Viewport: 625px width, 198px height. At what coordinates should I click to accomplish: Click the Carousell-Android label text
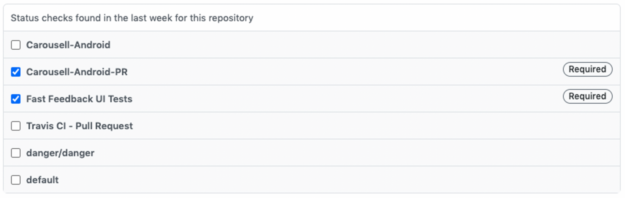(x=68, y=45)
